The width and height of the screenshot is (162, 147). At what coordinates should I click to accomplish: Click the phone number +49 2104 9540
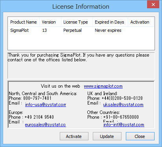[39, 117]
